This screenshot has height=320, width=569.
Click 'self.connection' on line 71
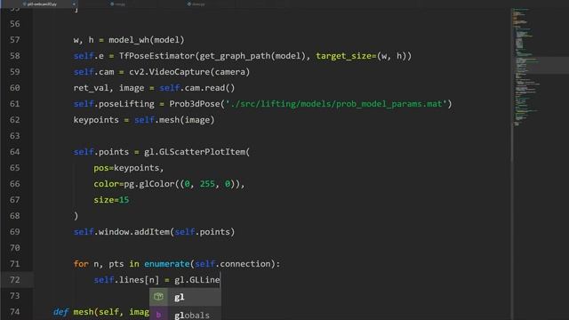click(x=233, y=264)
